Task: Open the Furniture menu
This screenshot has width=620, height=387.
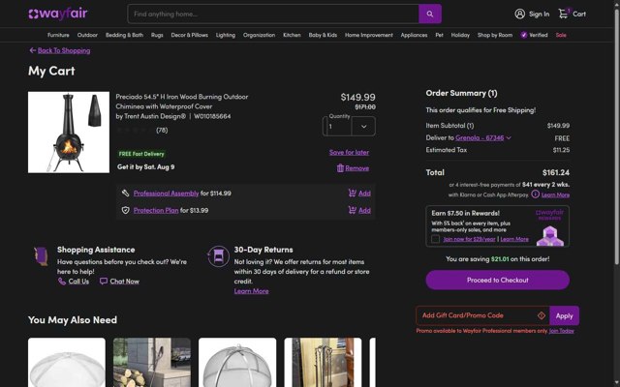Action: 58,35
